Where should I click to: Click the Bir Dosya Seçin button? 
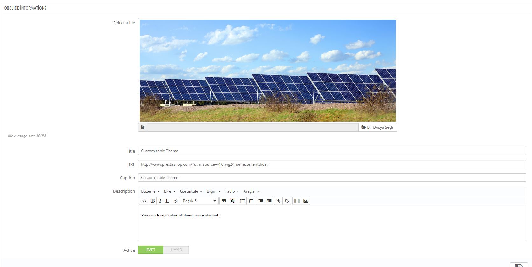click(x=378, y=127)
